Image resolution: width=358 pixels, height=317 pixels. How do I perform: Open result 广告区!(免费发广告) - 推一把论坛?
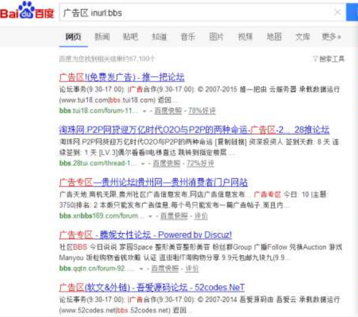click(x=122, y=77)
